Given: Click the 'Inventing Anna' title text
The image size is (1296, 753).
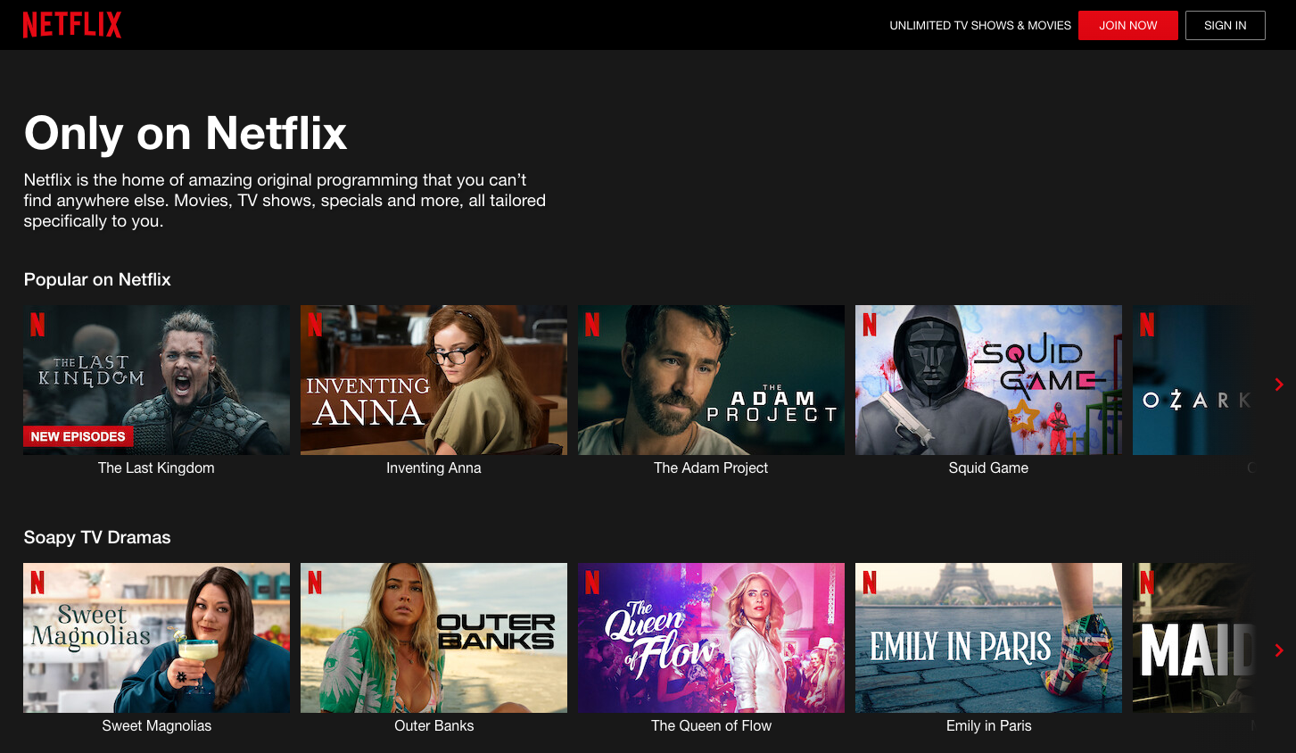Looking at the screenshot, I should tap(433, 468).
